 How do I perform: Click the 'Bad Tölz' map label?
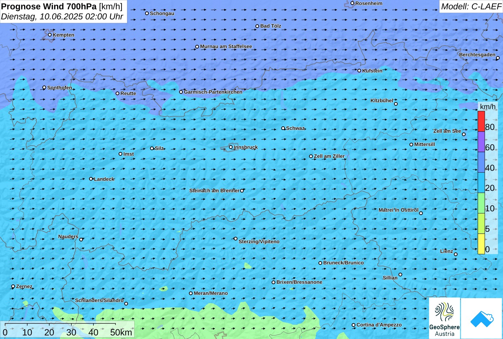271,26
